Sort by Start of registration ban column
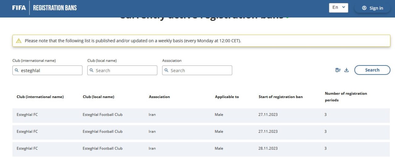The image size is (395, 159). point(281,97)
